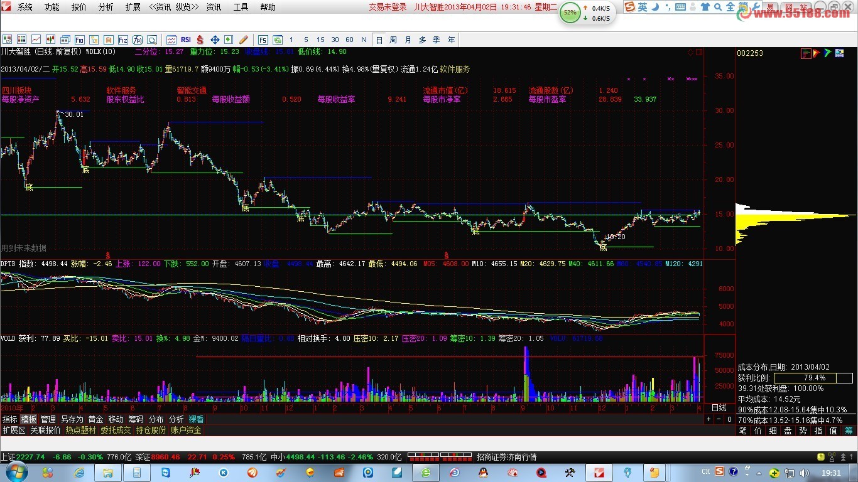The image size is (858, 482).
Task: Click the magnifier search toolbar icon
Action: (x=152, y=39)
